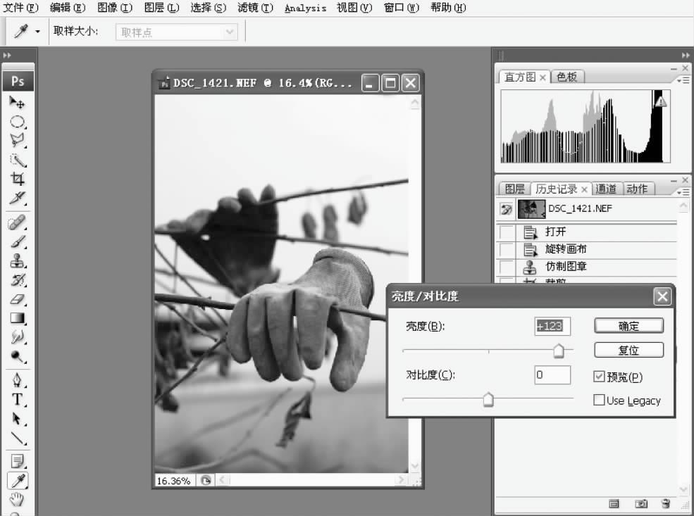Click the 亮度 brightness slider handle
Viewport: 694px width, 516px height.
click(x=559, y=351)
